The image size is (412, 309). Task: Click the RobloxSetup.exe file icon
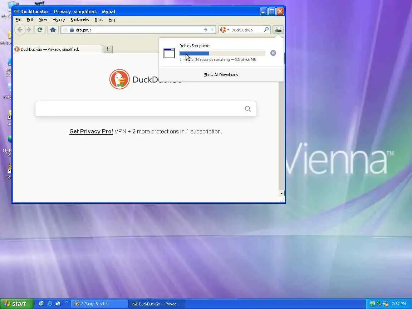[169, 53]
